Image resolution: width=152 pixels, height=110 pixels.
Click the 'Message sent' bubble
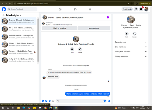[x=53, y=76]
